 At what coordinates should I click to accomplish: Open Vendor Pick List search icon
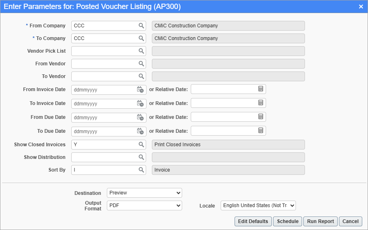[x=141, y=51]
